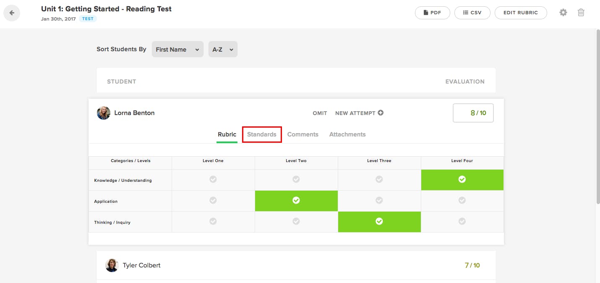The height and width of the screenshot is (283, 600).
Task: Select Level One for Knowledge / Understanding
Action: [x=213, y=179]
